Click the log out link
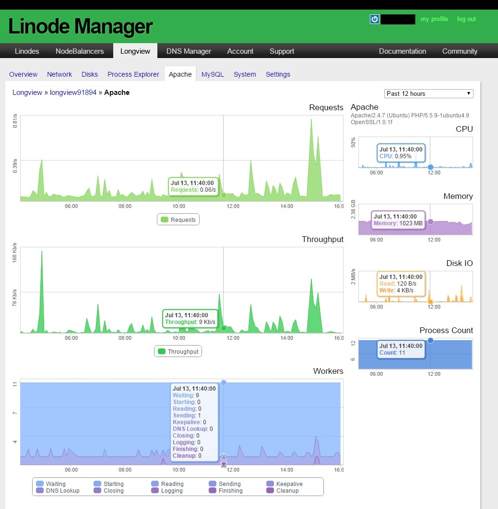This screenshot has width=498, height=509. [466, 19]
